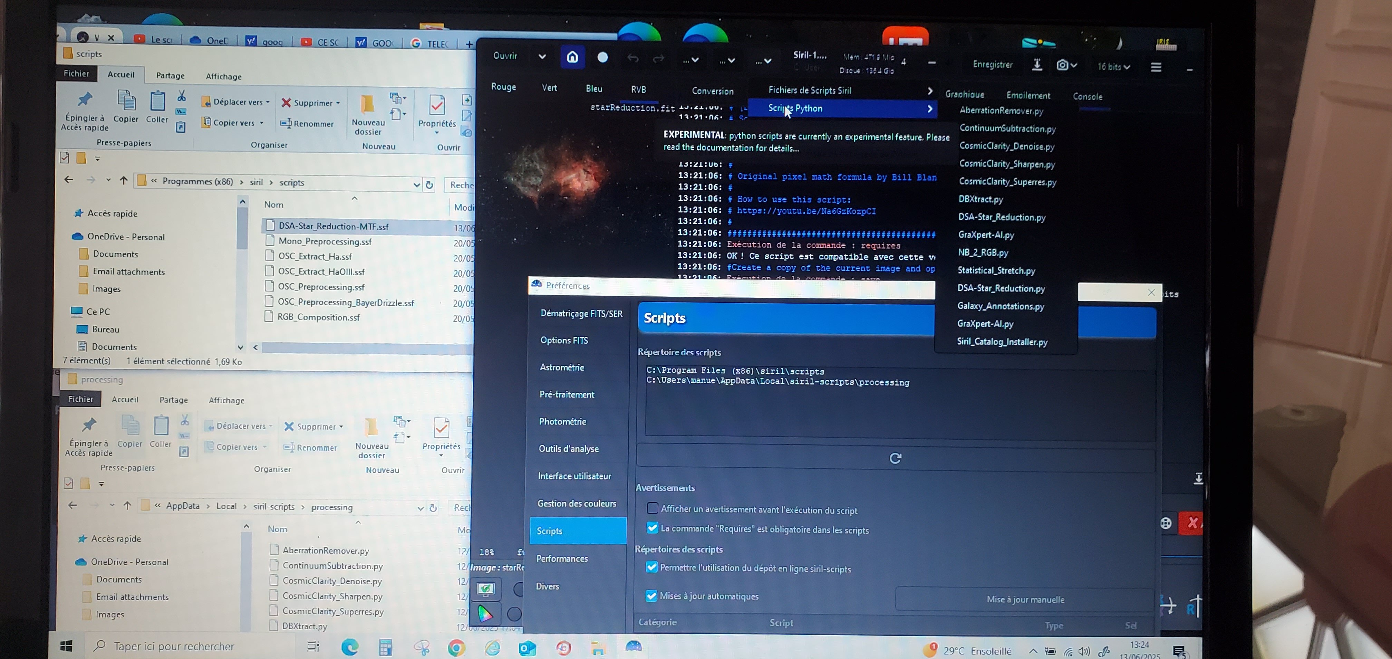Click the redo arrow in Siril toolbar

coord(658,58)
